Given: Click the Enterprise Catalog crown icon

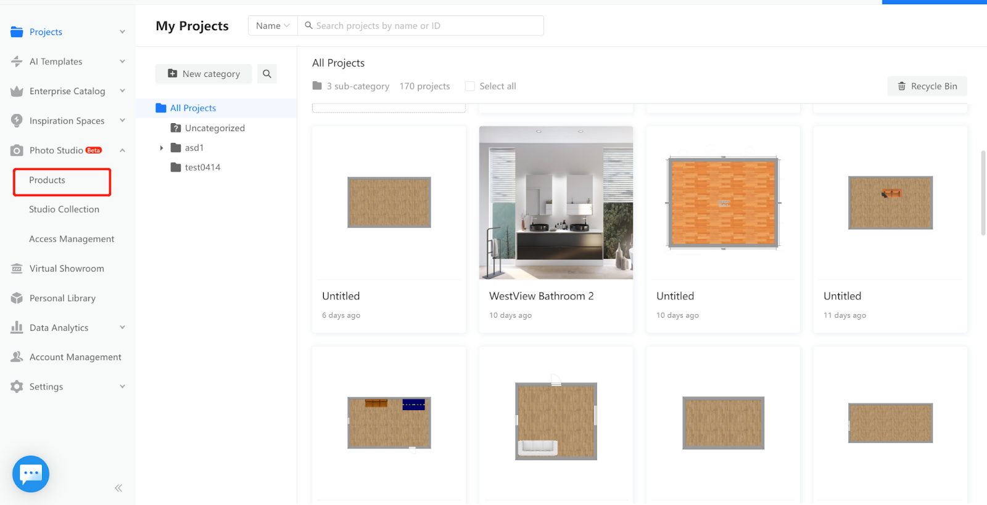Looking at the screenshot, I should [17, 91].
